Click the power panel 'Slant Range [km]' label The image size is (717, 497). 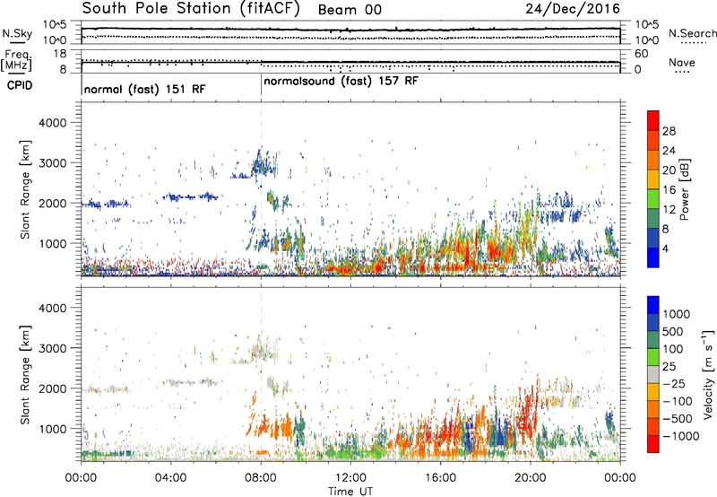tap(25, 189)
